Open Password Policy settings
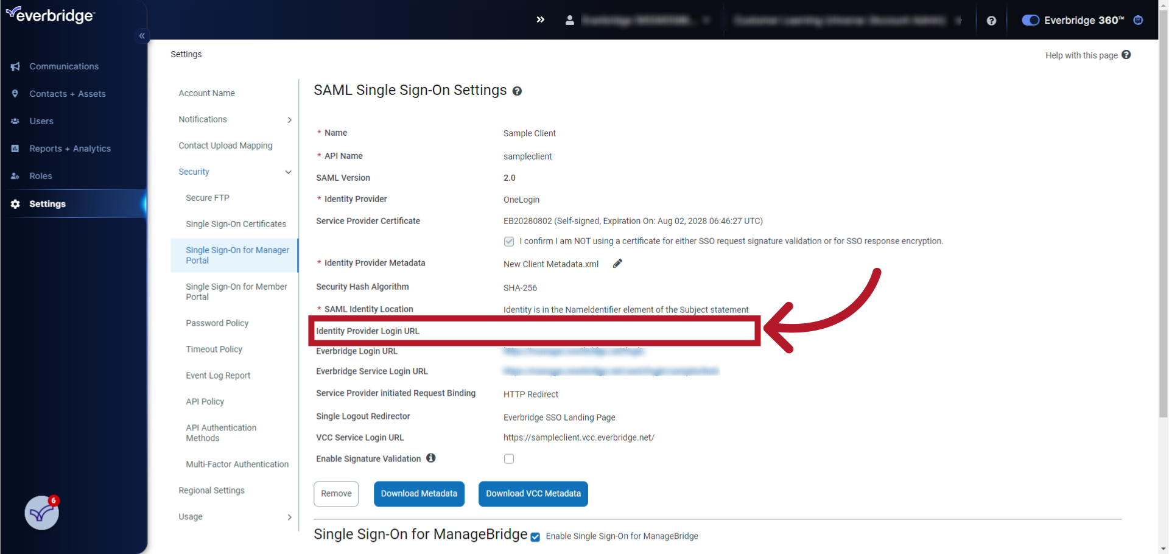 217,323
